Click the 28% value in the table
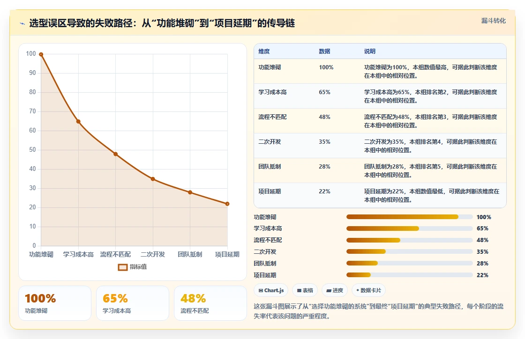The image size is (525, 339). pos(324,167)
